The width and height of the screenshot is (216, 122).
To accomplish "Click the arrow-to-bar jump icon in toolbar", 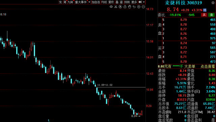I will [x=140, y=2].
